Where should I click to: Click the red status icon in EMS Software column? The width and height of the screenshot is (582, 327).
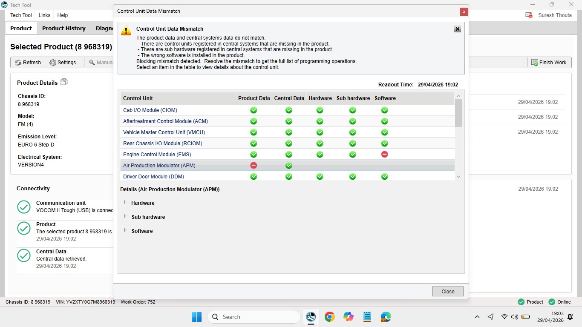(385, 154)
